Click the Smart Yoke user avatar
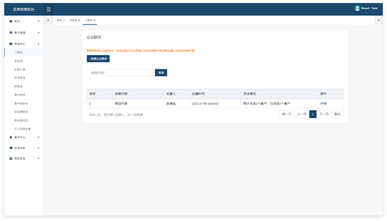The height and width of the screenshot is (221, 387). point(357,8)
